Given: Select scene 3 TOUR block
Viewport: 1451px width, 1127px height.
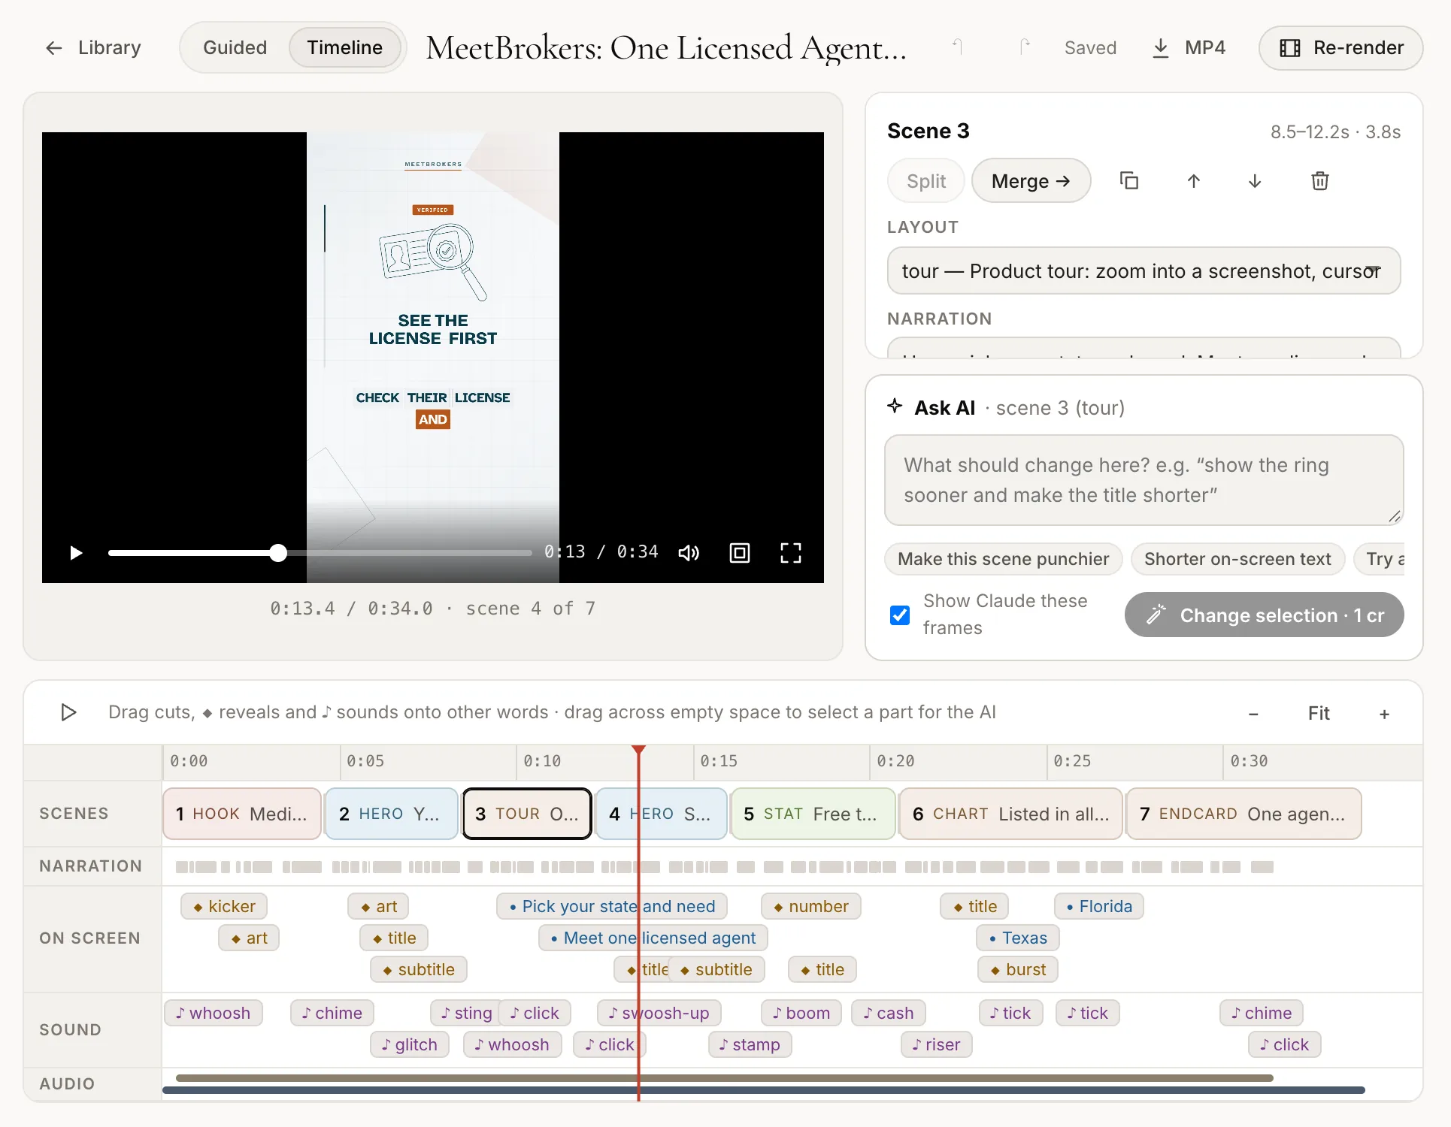Looking at the screenshot, I should coord(527,814).
